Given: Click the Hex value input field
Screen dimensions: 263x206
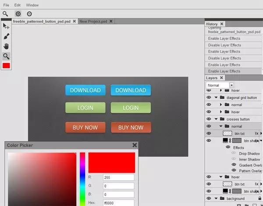Looking at the screenshot, I should click(x=119, y=203).
